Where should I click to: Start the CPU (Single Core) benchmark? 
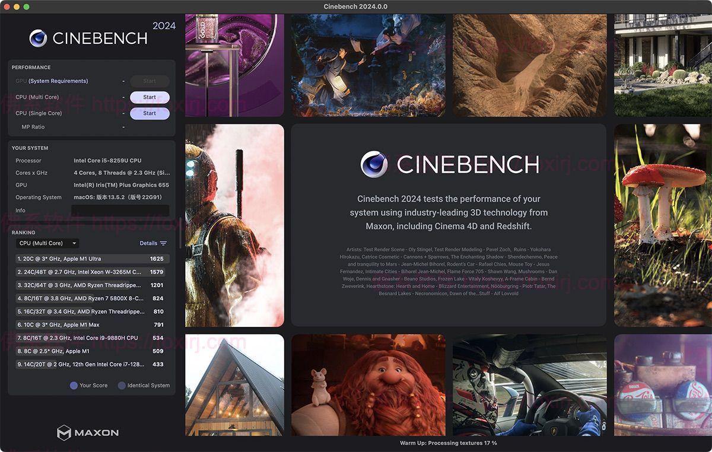point(150,113)
